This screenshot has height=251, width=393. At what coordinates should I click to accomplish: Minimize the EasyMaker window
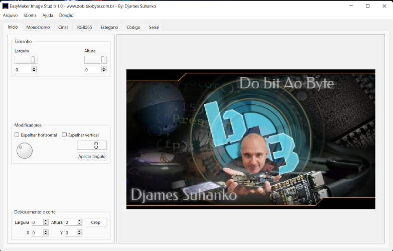tap(351, 6)
